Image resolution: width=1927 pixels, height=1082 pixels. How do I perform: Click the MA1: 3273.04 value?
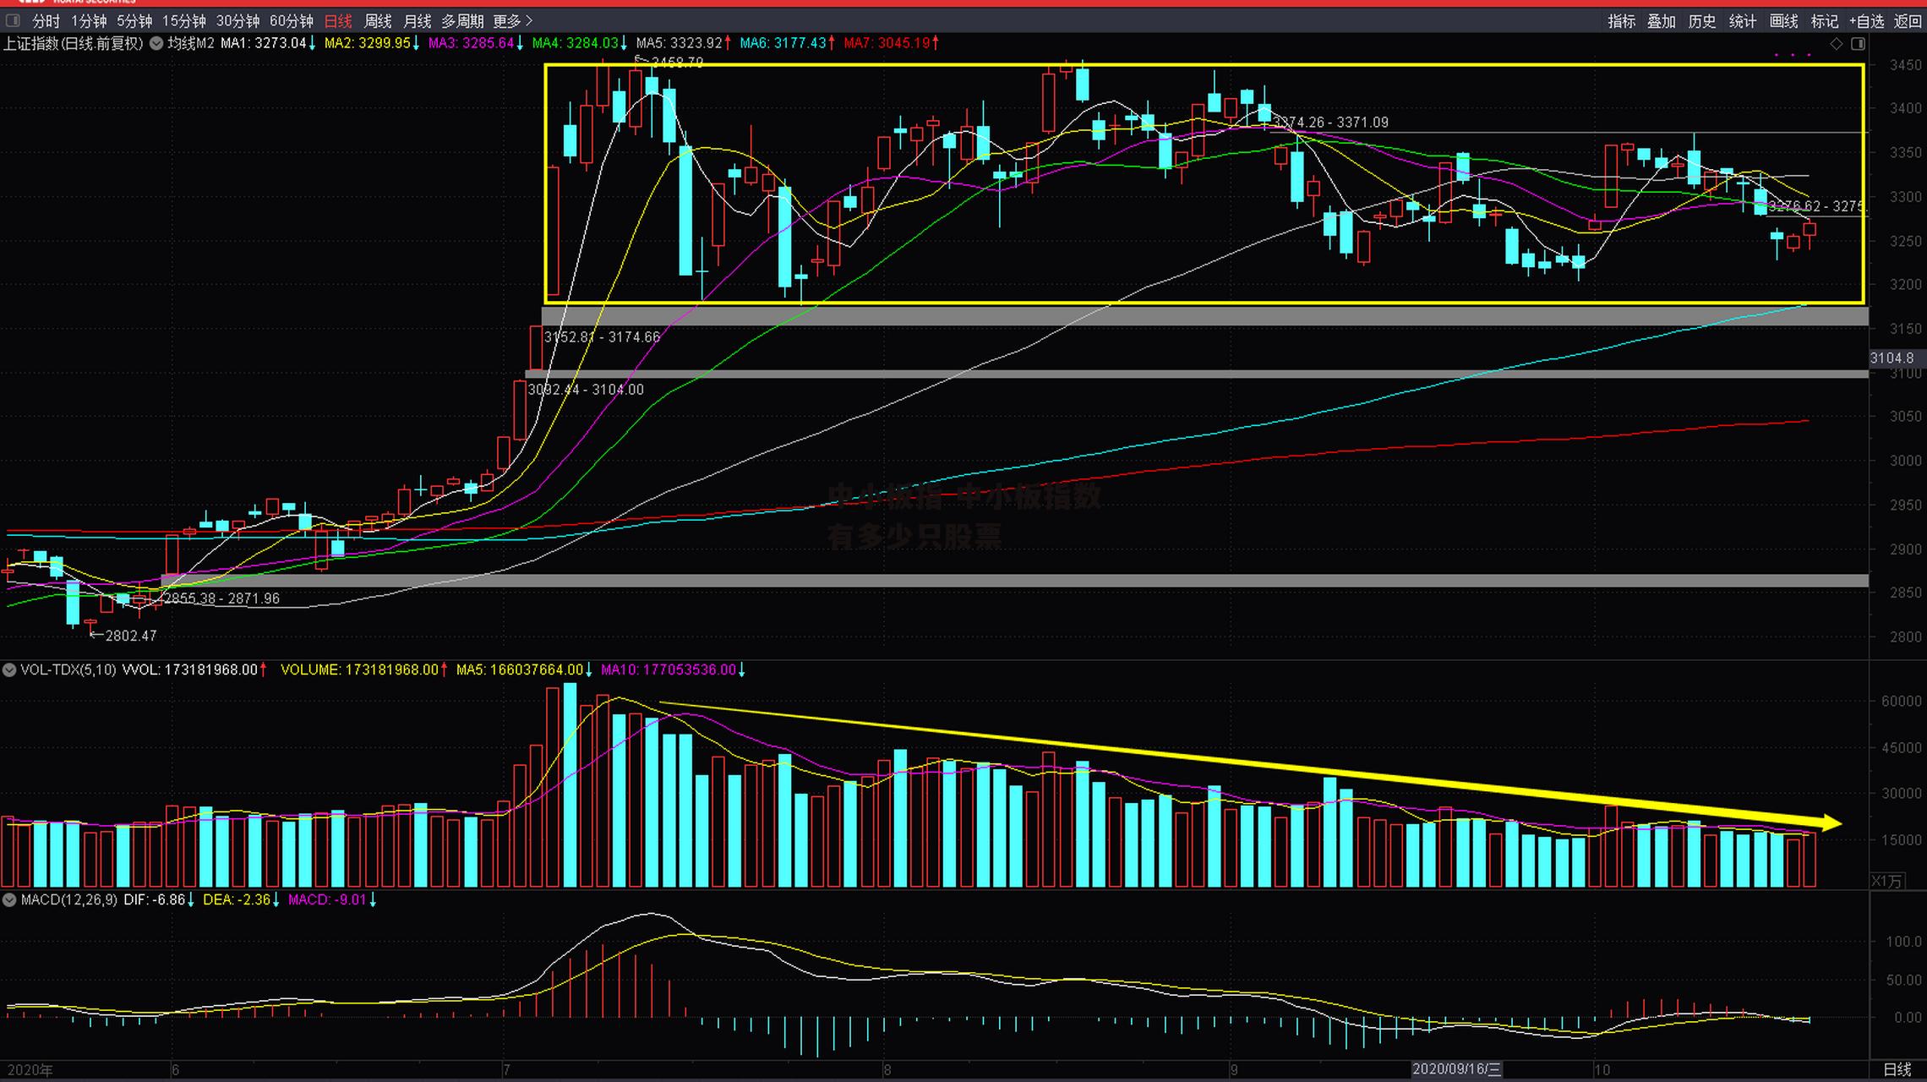pos(263,43)
